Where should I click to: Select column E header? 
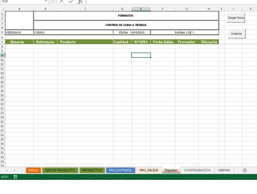point(141,9)
